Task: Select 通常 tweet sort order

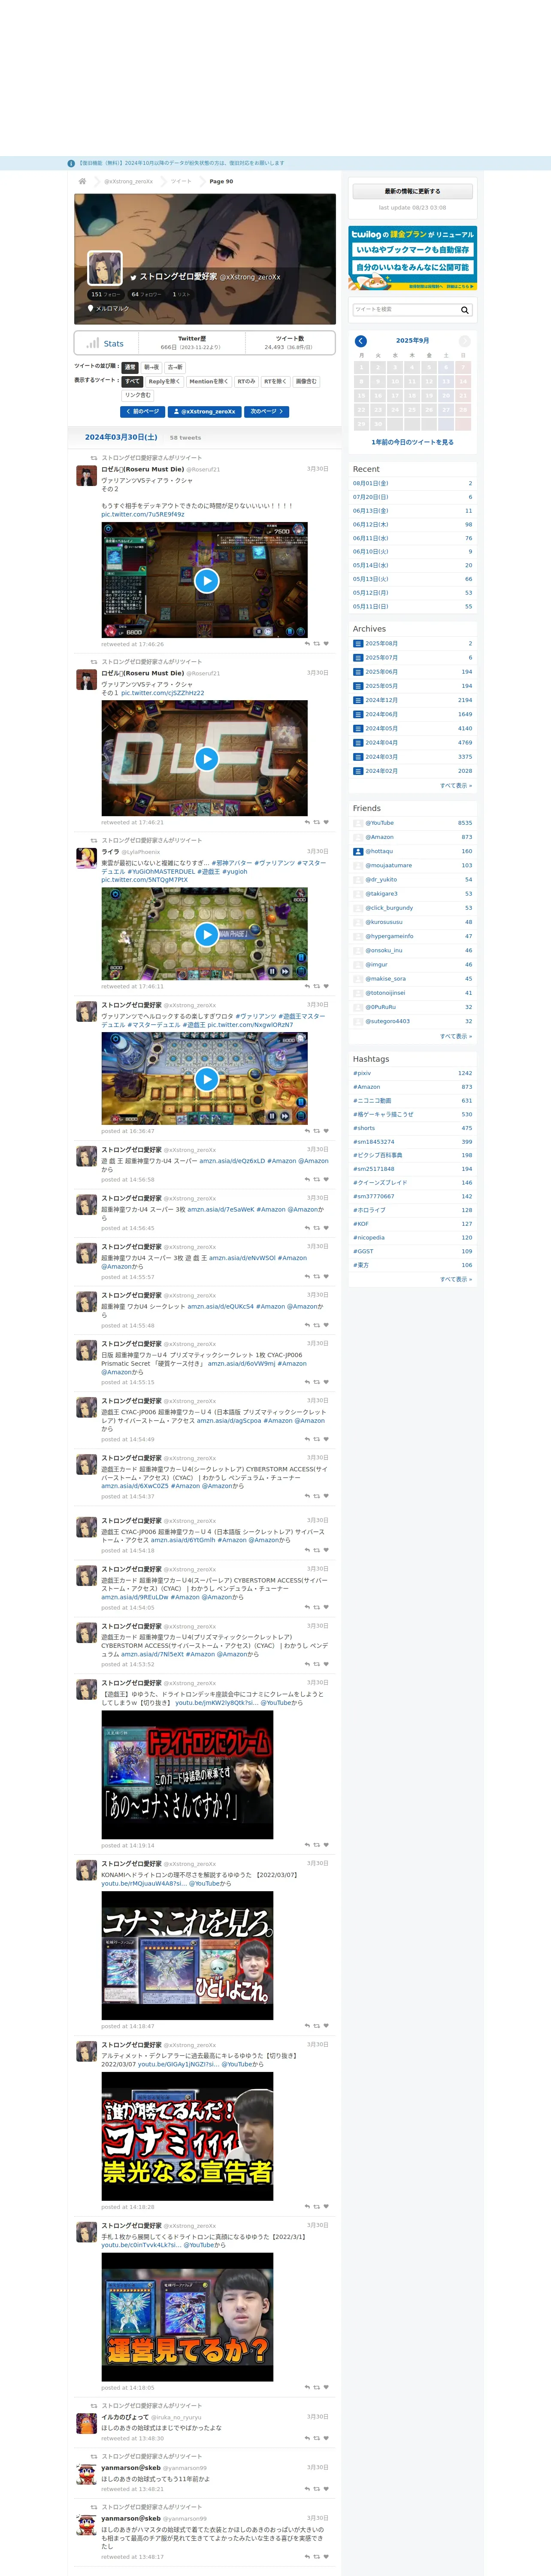Action: pyautogui.click(x=130, y=367)
